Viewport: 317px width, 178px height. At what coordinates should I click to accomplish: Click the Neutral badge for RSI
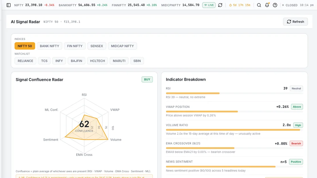pos(296,88)
